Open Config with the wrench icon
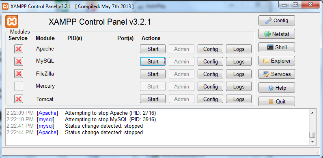The image size is (323, 158). 277,21
